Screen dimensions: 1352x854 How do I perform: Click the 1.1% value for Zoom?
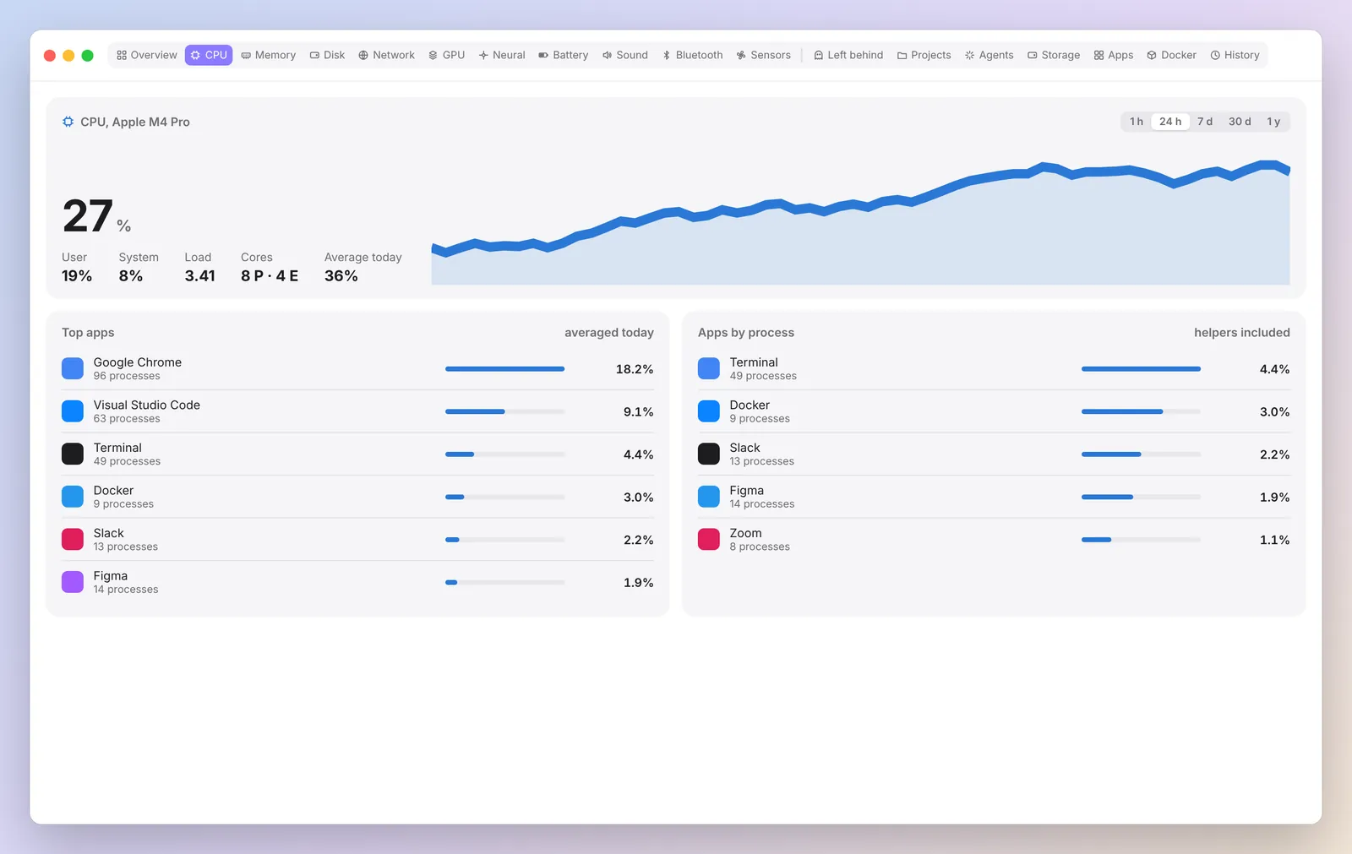tap(1275, 540)
